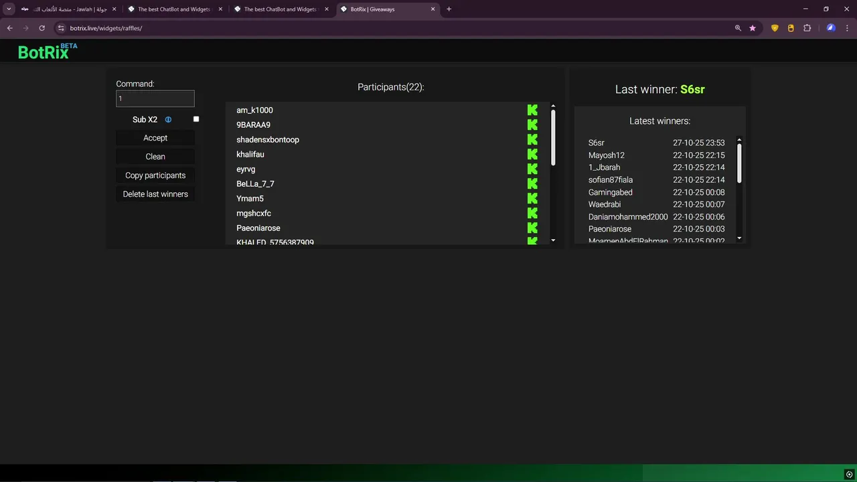Click the participants list scrollbar thumb
The width and height of the screenshot is (857, 482).
point(553,137)
